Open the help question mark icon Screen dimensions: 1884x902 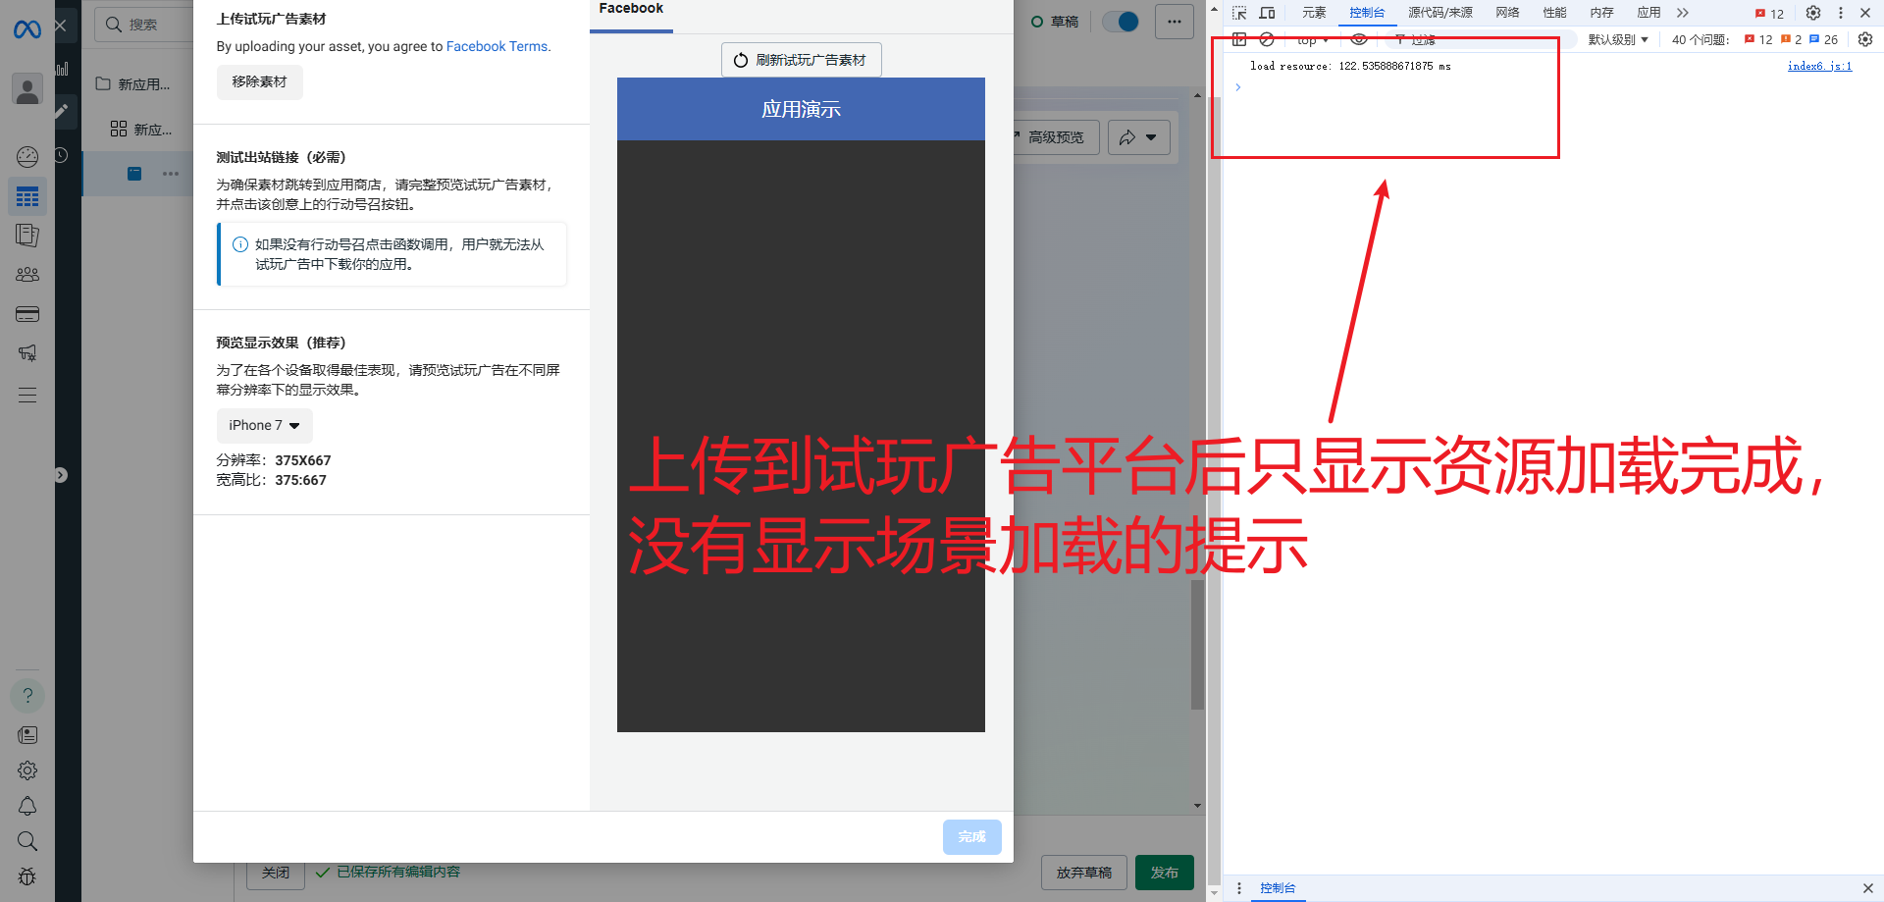click(x=27, y=696)
